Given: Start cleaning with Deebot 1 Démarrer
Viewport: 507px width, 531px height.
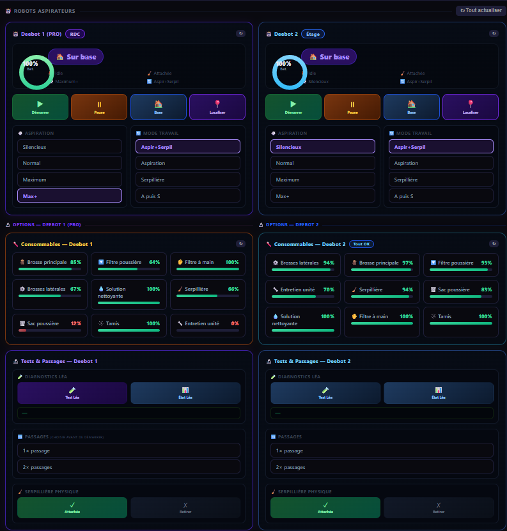Looking at the screenshot, I should [x=40, y=107].
